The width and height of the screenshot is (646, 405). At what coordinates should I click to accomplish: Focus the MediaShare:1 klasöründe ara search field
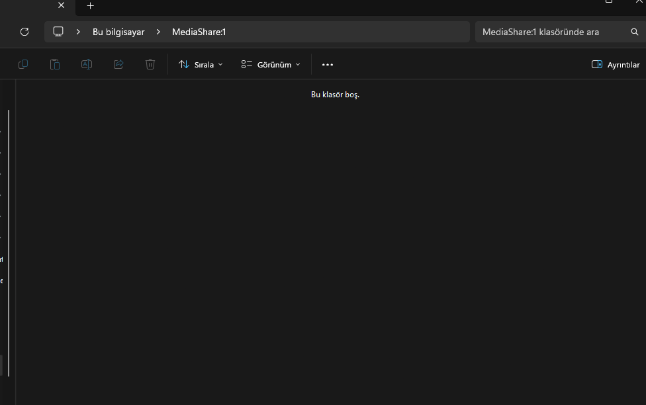553,32
